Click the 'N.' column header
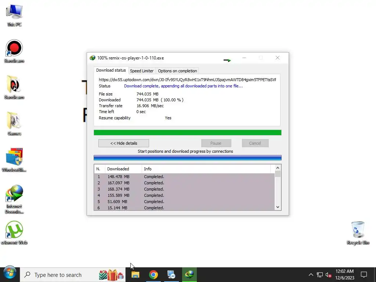Viewport: 376px width, 282px height. click(x=100, y=169)
